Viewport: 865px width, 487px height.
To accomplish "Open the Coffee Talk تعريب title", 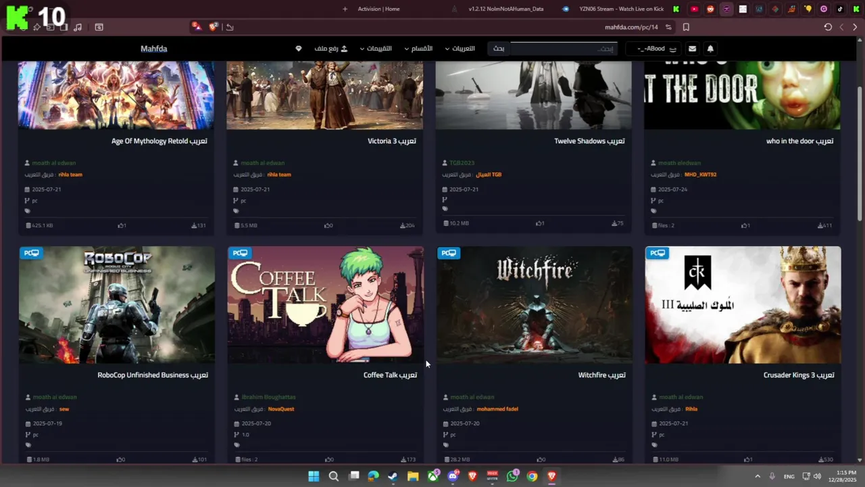I will (390, 375).
